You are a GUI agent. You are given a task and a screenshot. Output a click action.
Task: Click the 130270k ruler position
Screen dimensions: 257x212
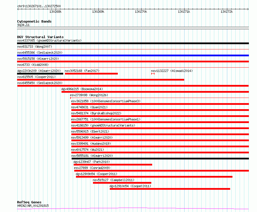[x=141, y=12]
